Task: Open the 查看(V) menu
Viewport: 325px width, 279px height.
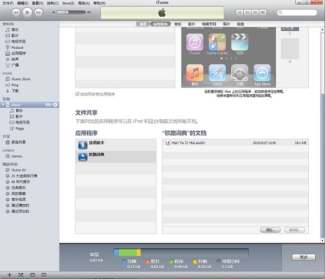Action: [37, 3]
